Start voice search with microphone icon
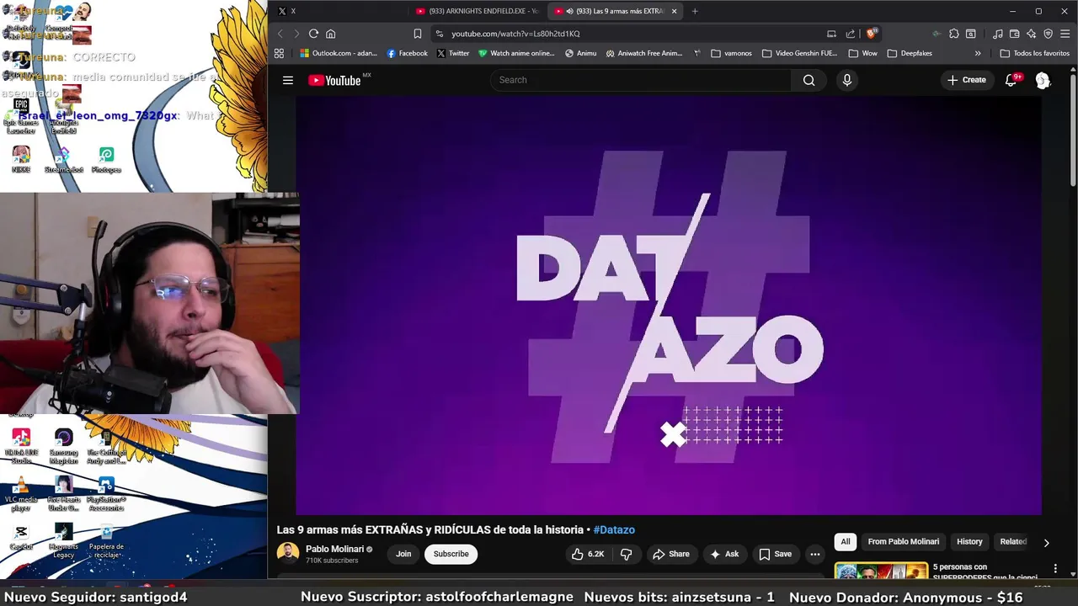This screenshot has height=606, width=1078. (846, 80)
